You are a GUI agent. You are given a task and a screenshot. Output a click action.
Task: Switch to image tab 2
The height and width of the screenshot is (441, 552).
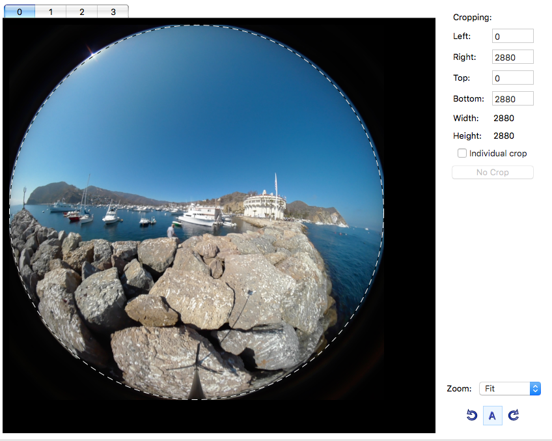click(81, 12)
